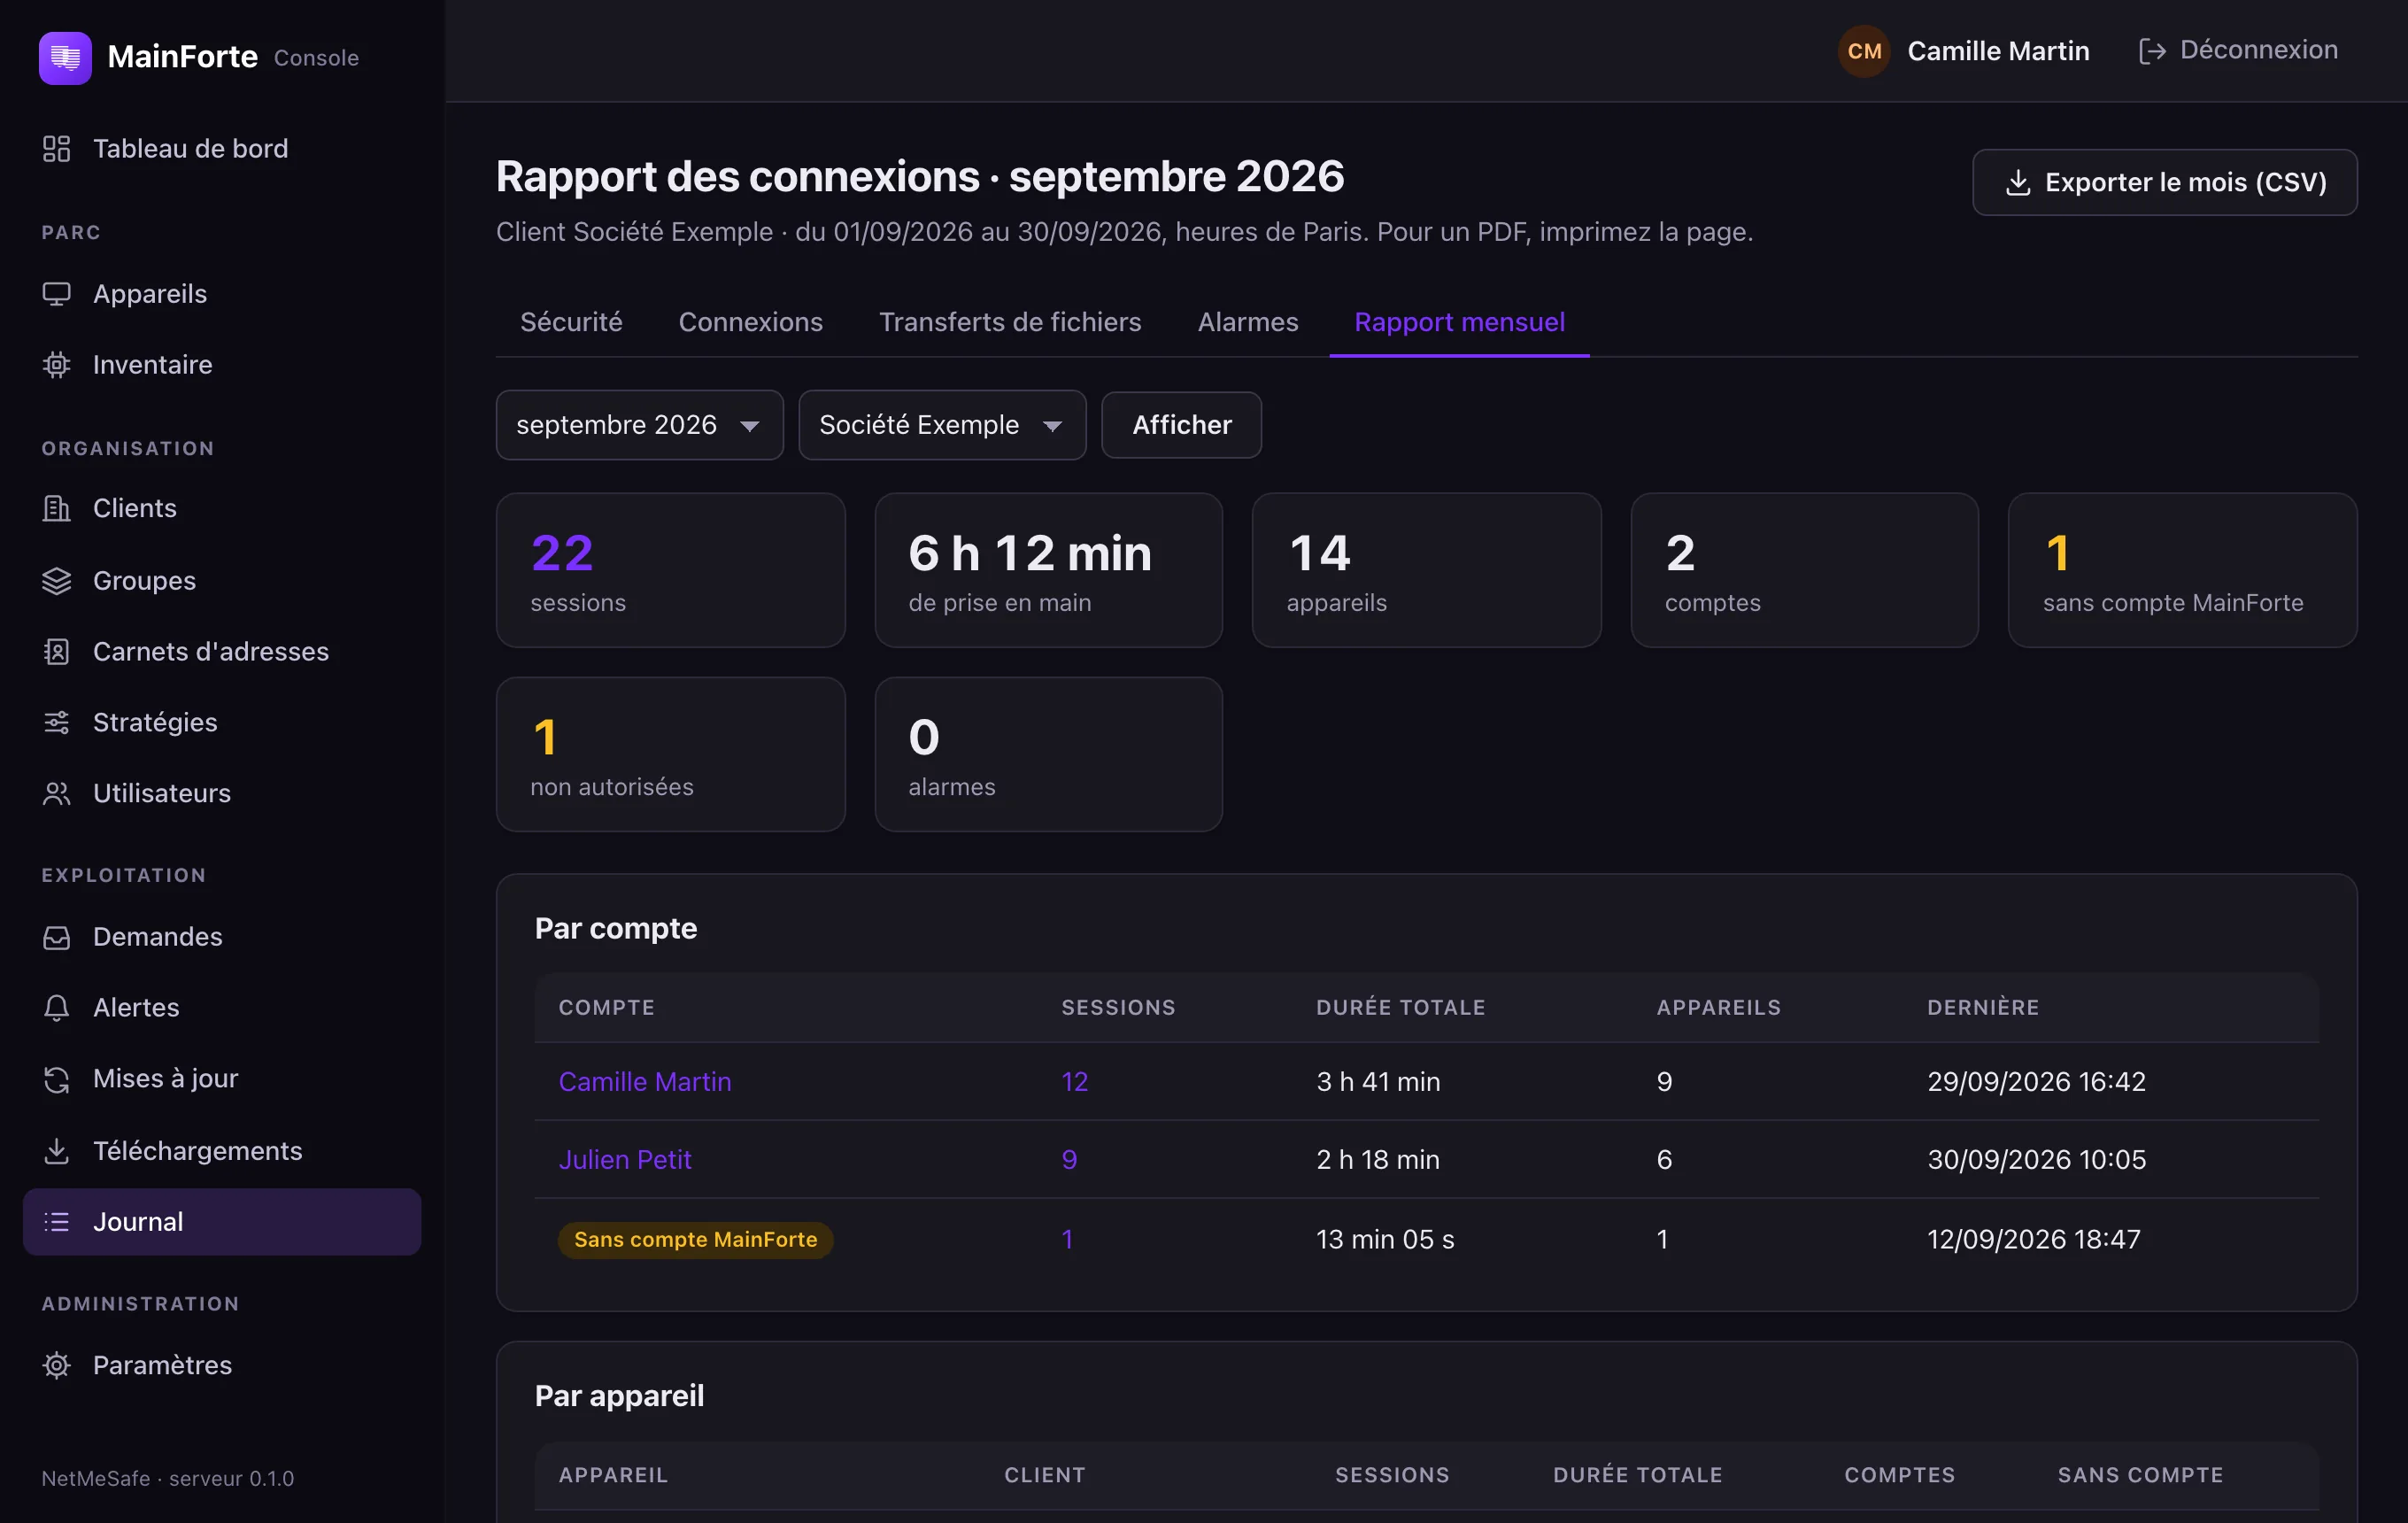Click Camille Martin name in header
The width and height of the screenshot is (2408, 1523).
[1997, 51]
